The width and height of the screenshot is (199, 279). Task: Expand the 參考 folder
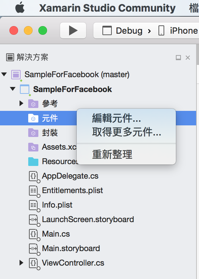21,103
